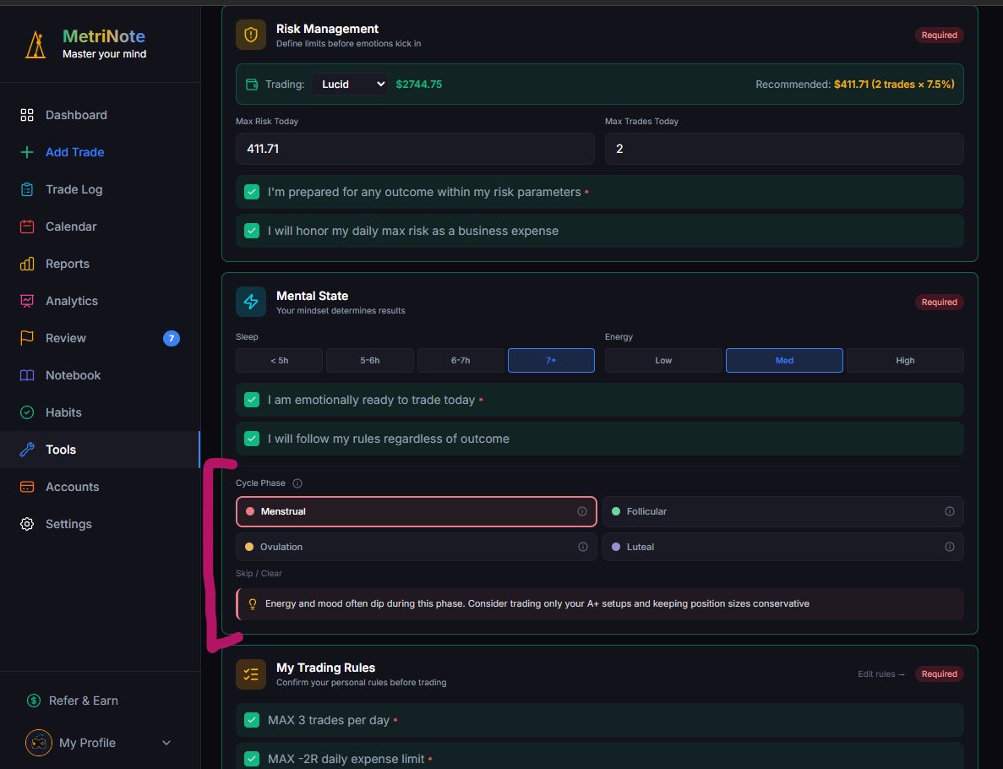Viewport: 1003px width, 769px height.
Task: Select the Follicular cycle phase
Action: click(x=783, y=511)
